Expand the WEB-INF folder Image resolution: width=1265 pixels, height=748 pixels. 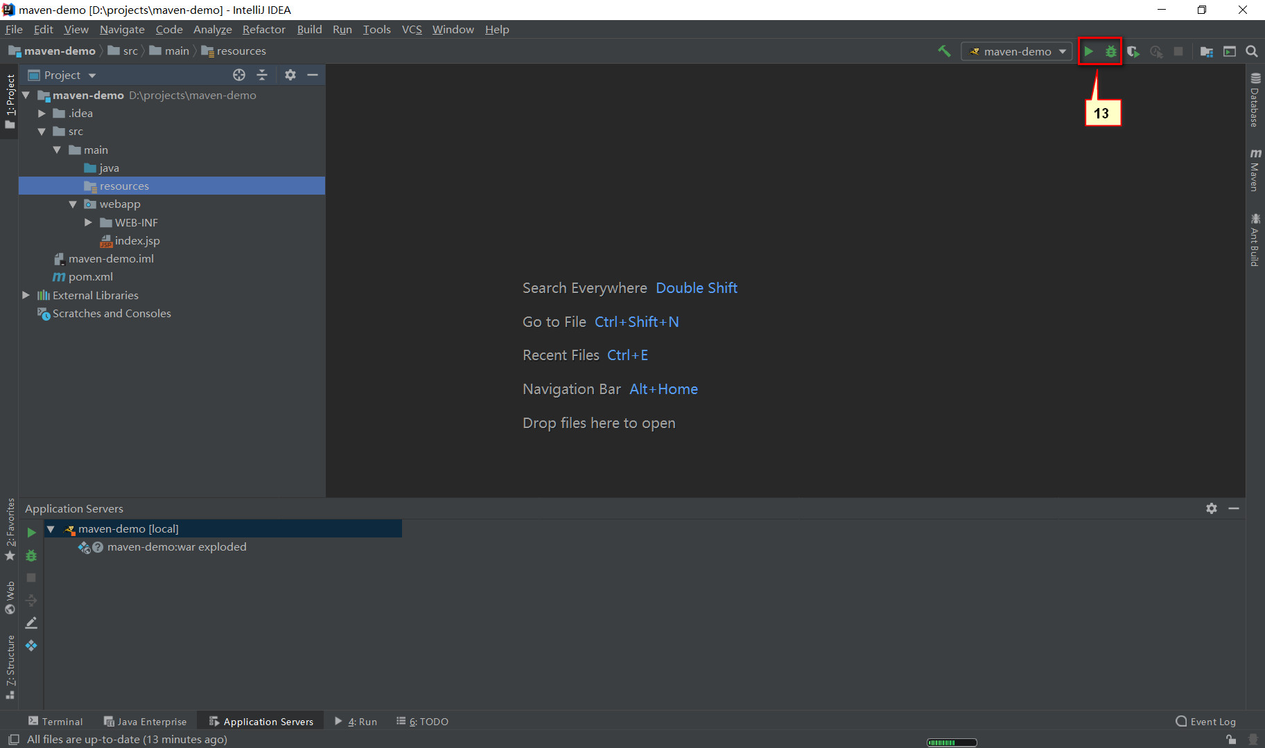coord(89,222)
